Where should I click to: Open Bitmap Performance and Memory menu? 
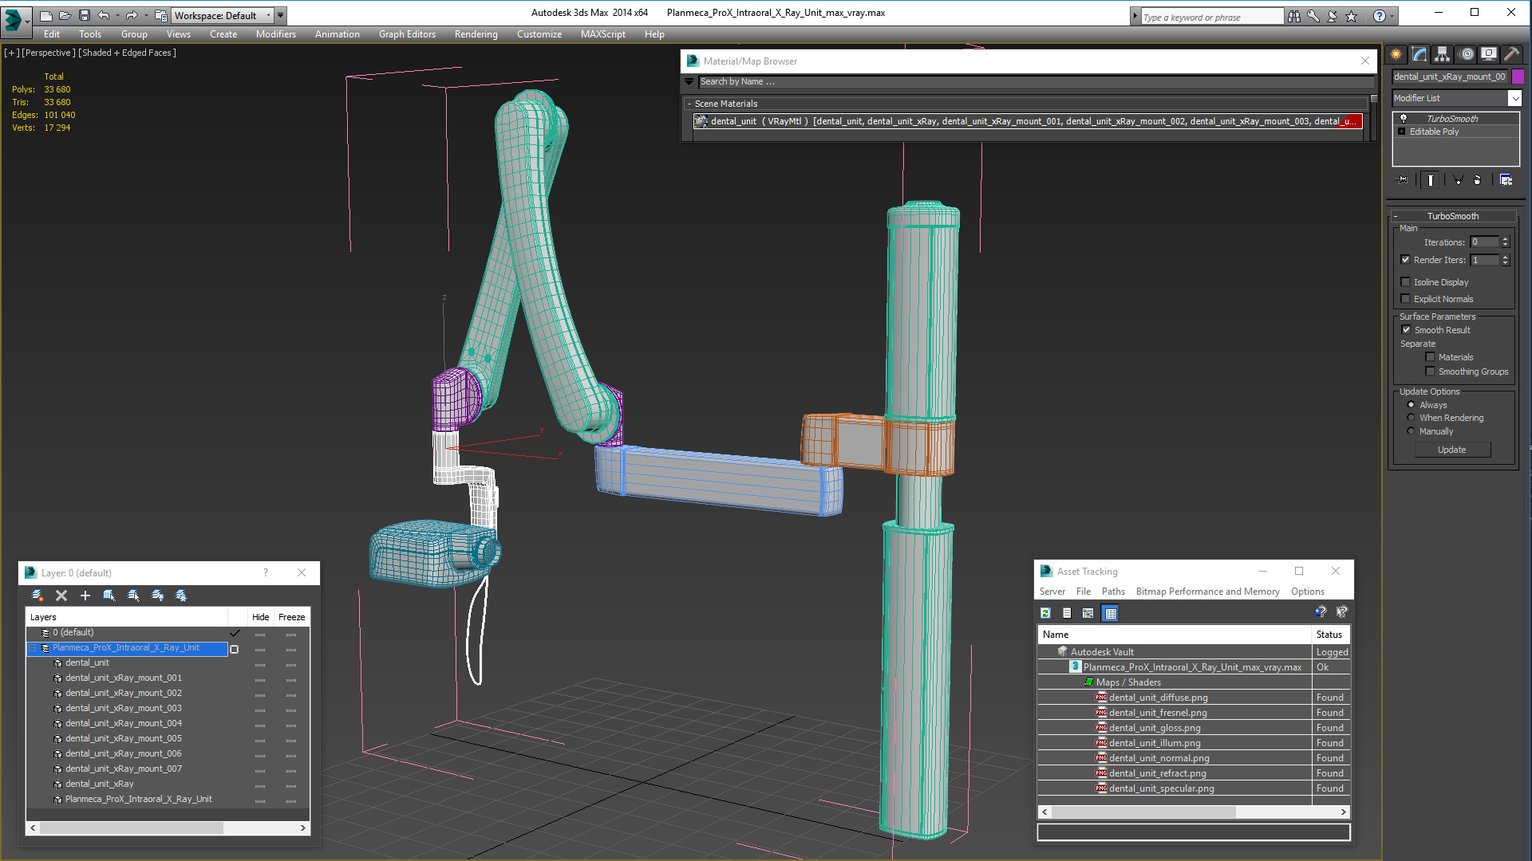1207,592
